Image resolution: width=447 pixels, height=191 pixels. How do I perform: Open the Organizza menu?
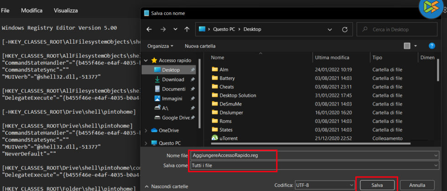[160, 46]
